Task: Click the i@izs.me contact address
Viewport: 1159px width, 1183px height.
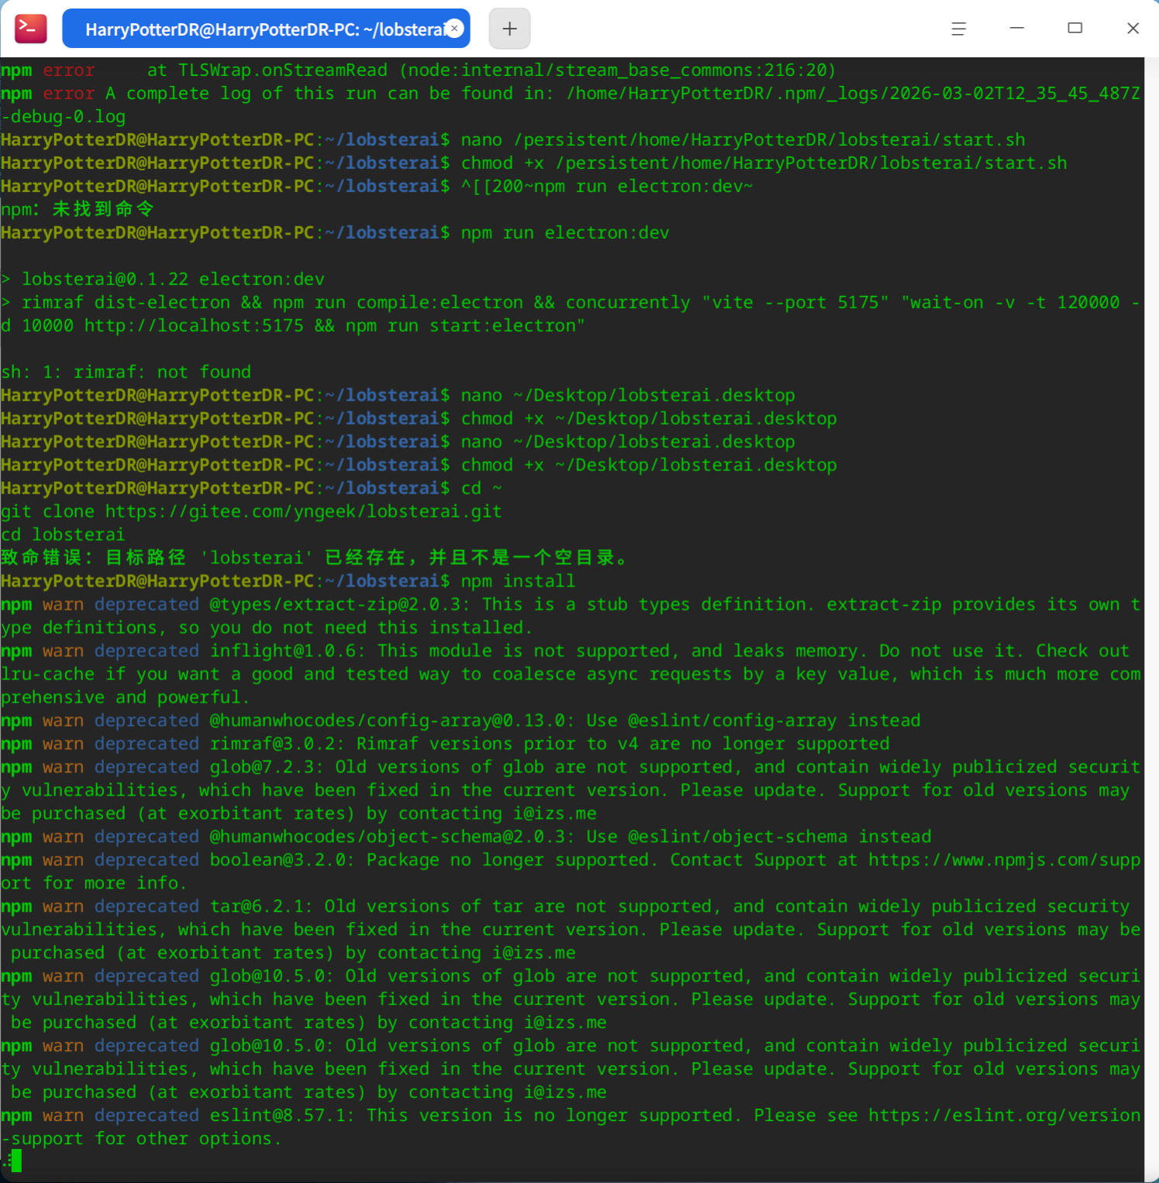Action: coord(553,813)
